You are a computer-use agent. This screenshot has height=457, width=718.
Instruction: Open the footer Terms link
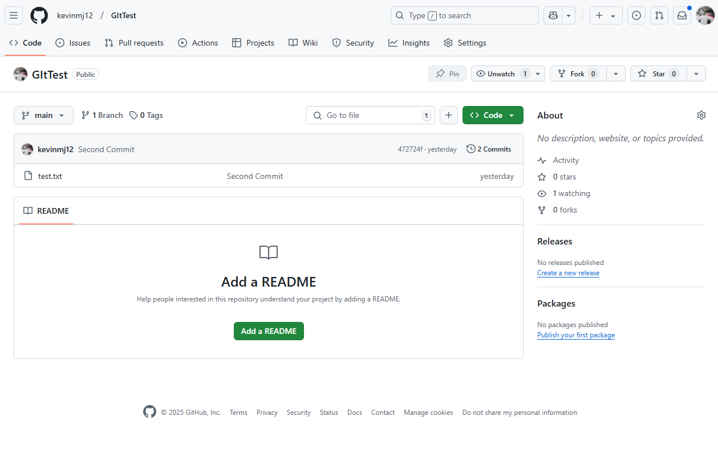[238, 413]
